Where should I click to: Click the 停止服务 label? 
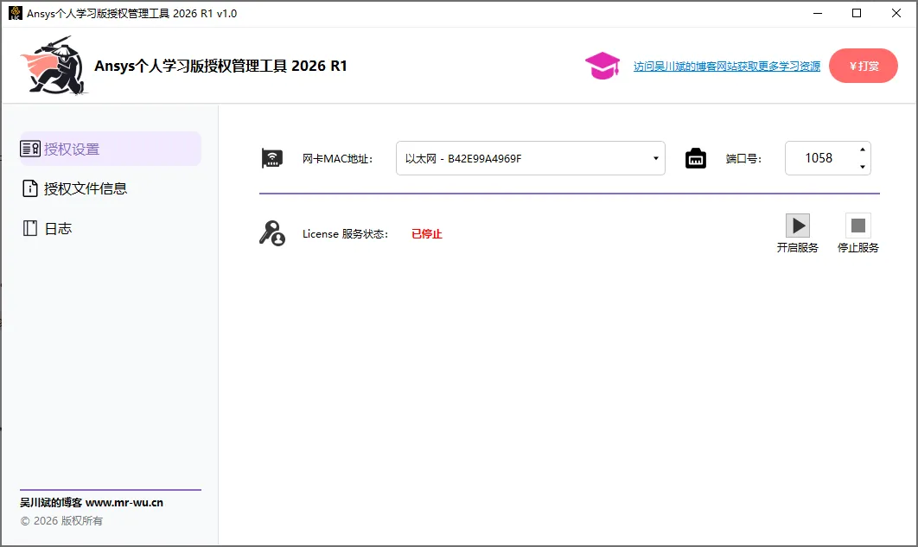coord(858,247)
